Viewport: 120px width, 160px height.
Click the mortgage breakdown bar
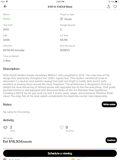(60, 149)
